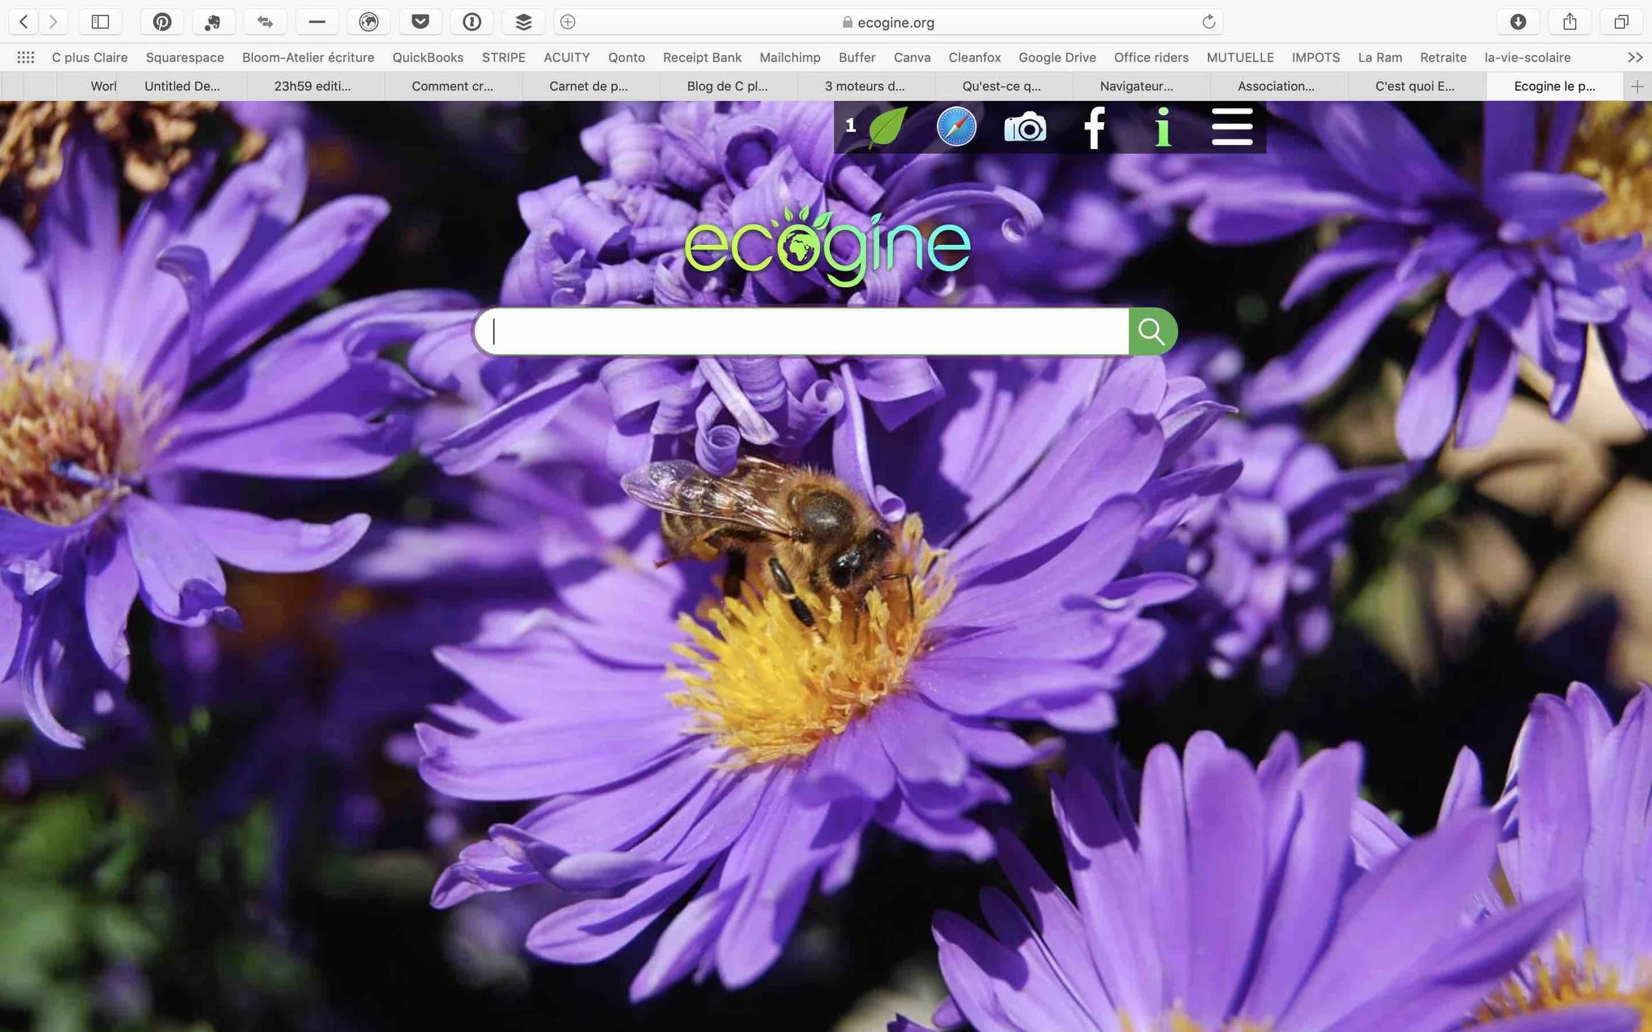Click the Buffer stacked layers icon

point(523,22)
